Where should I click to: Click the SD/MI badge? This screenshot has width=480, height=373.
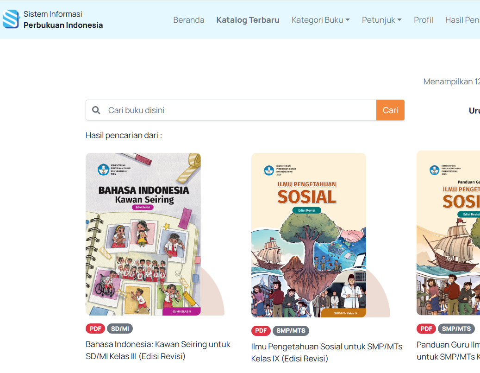point(120,329)
